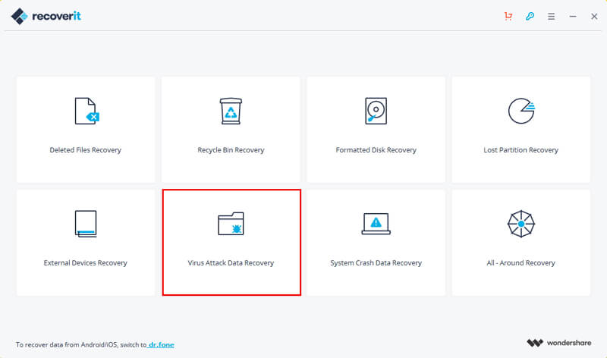The width and height of the screenshot is (607, 358).
Task: Choose the Lost Partition Recovery label
Action: (x=521, y=149)
